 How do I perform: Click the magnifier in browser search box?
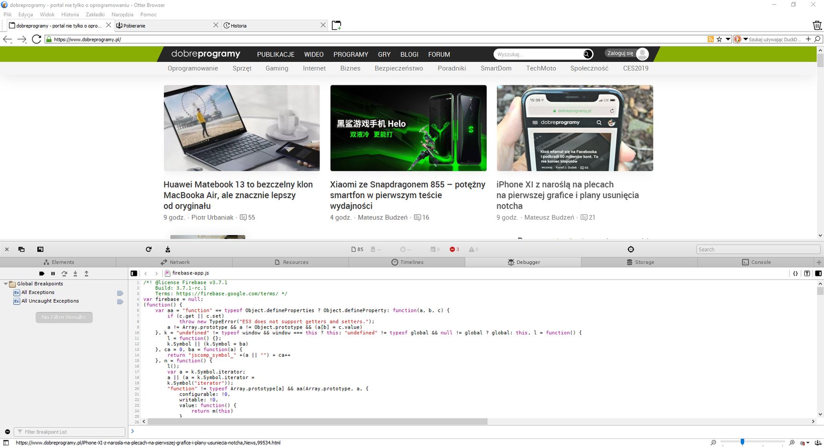pos(817,39)
